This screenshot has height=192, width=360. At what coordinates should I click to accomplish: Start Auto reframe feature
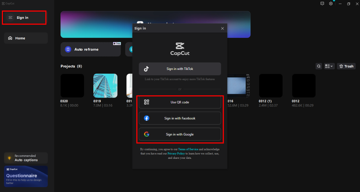coord(91,49)
